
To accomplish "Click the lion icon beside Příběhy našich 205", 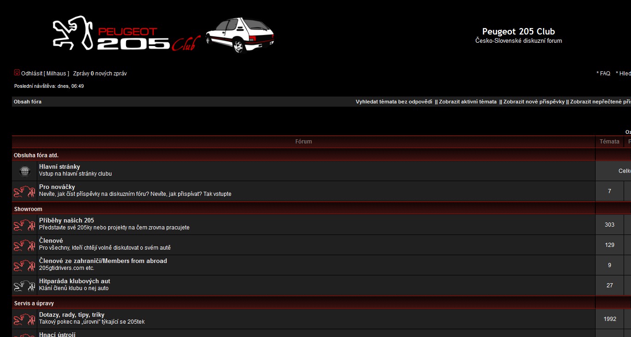I will (24, 225).
